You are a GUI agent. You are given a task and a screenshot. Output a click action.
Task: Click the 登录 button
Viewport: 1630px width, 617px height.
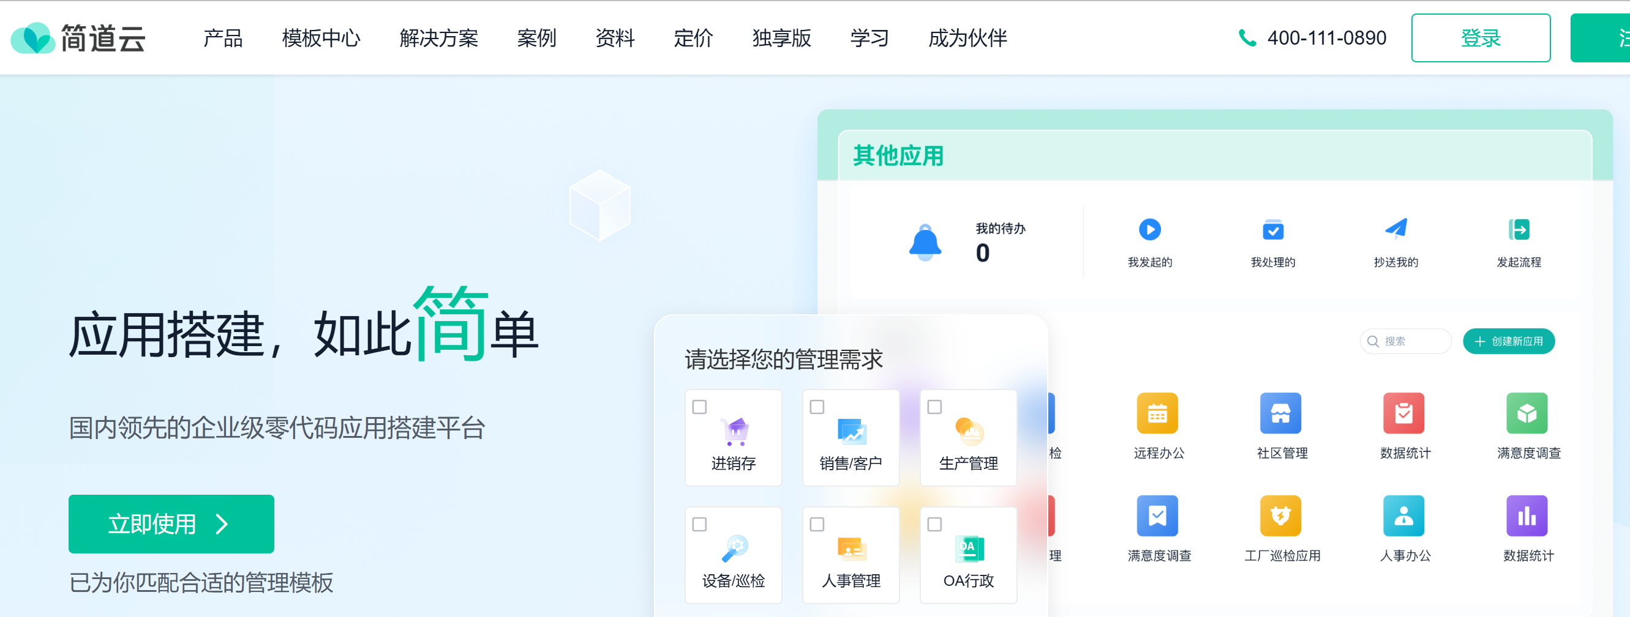click(1481, 38)
